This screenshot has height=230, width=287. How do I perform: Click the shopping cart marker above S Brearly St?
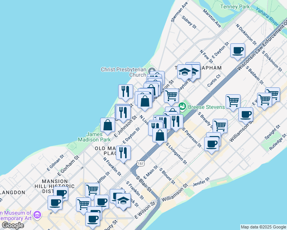point(233,101)
